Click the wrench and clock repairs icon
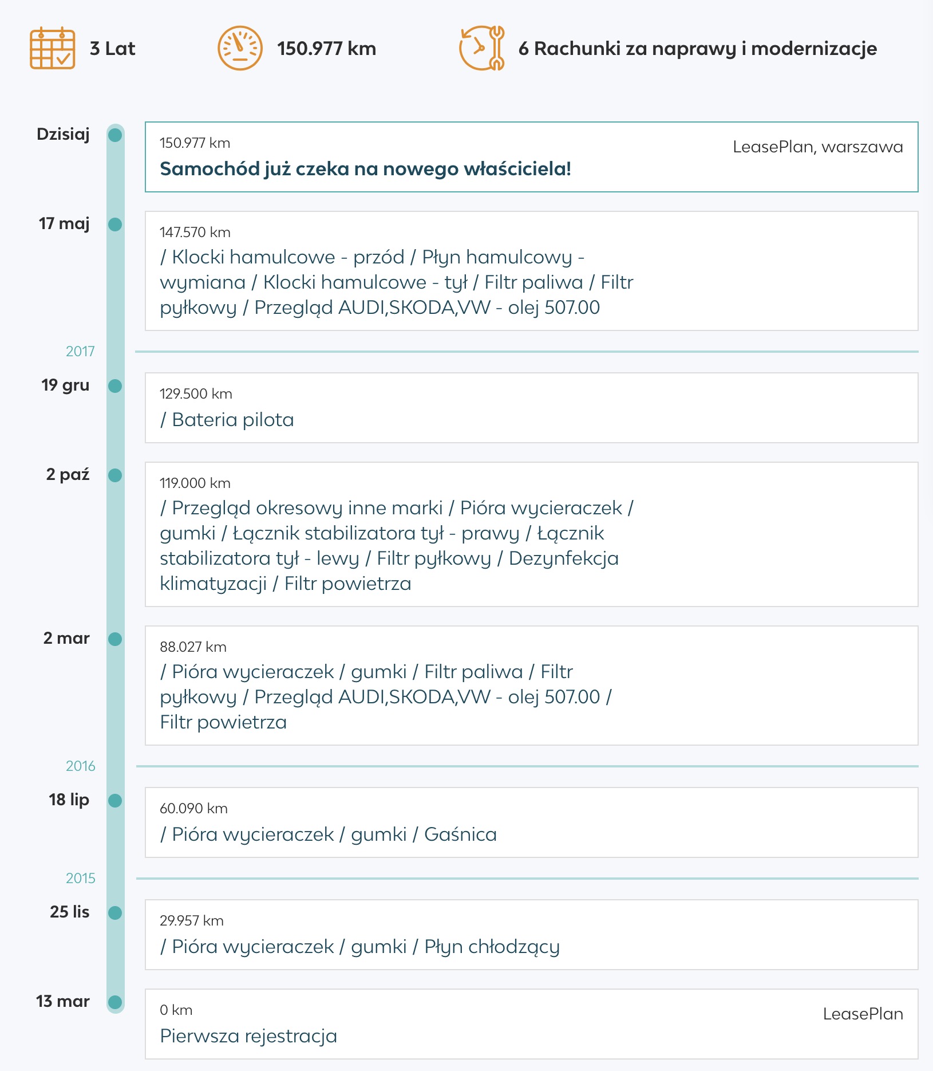Screen dimensions: 933x1071 click(482, 48)
